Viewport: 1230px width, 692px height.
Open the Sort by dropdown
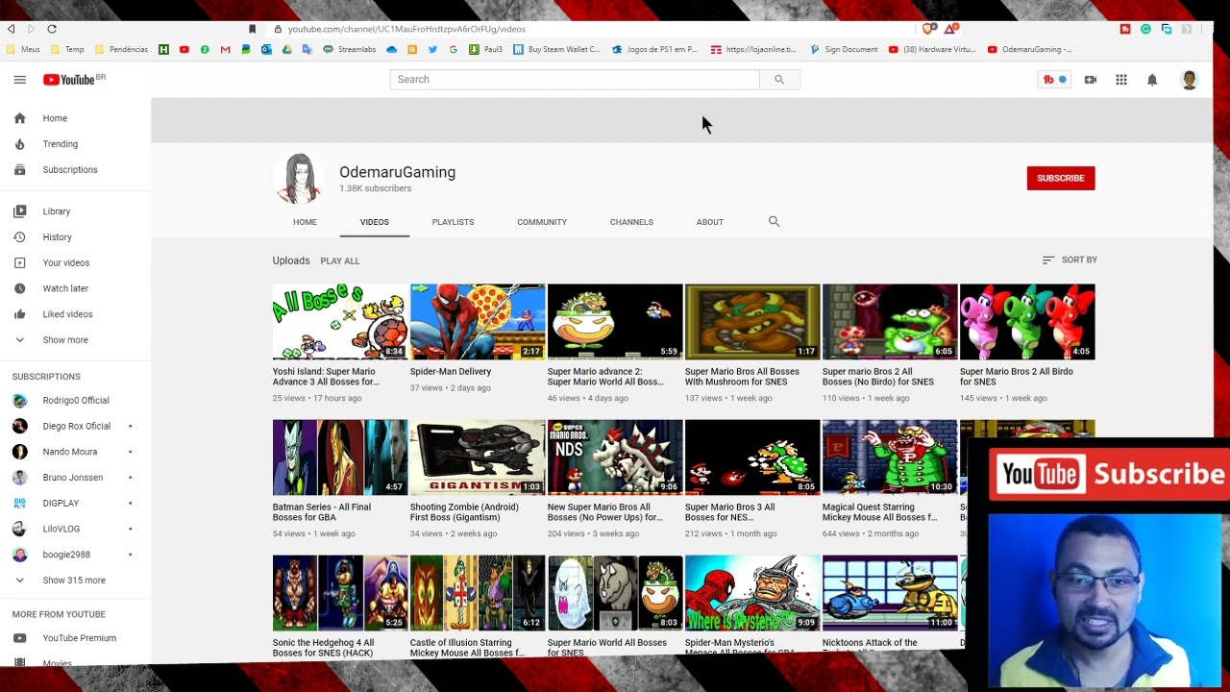(1070, 259)
